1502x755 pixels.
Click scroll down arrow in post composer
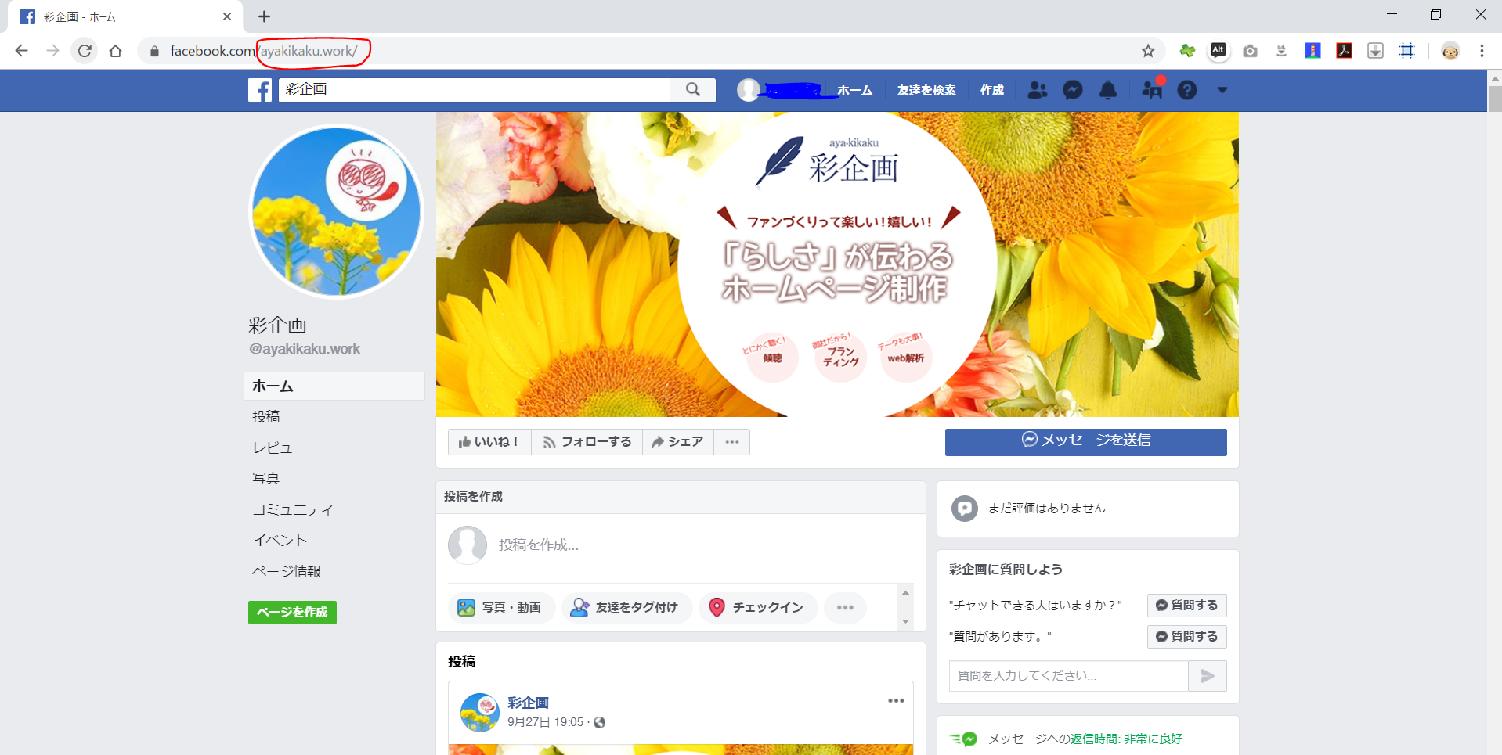[x=905, y=622]
